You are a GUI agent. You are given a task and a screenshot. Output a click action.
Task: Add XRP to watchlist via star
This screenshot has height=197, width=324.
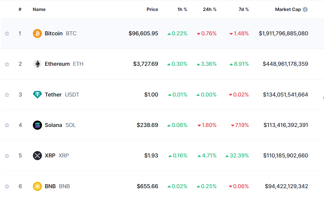[7, 156]
